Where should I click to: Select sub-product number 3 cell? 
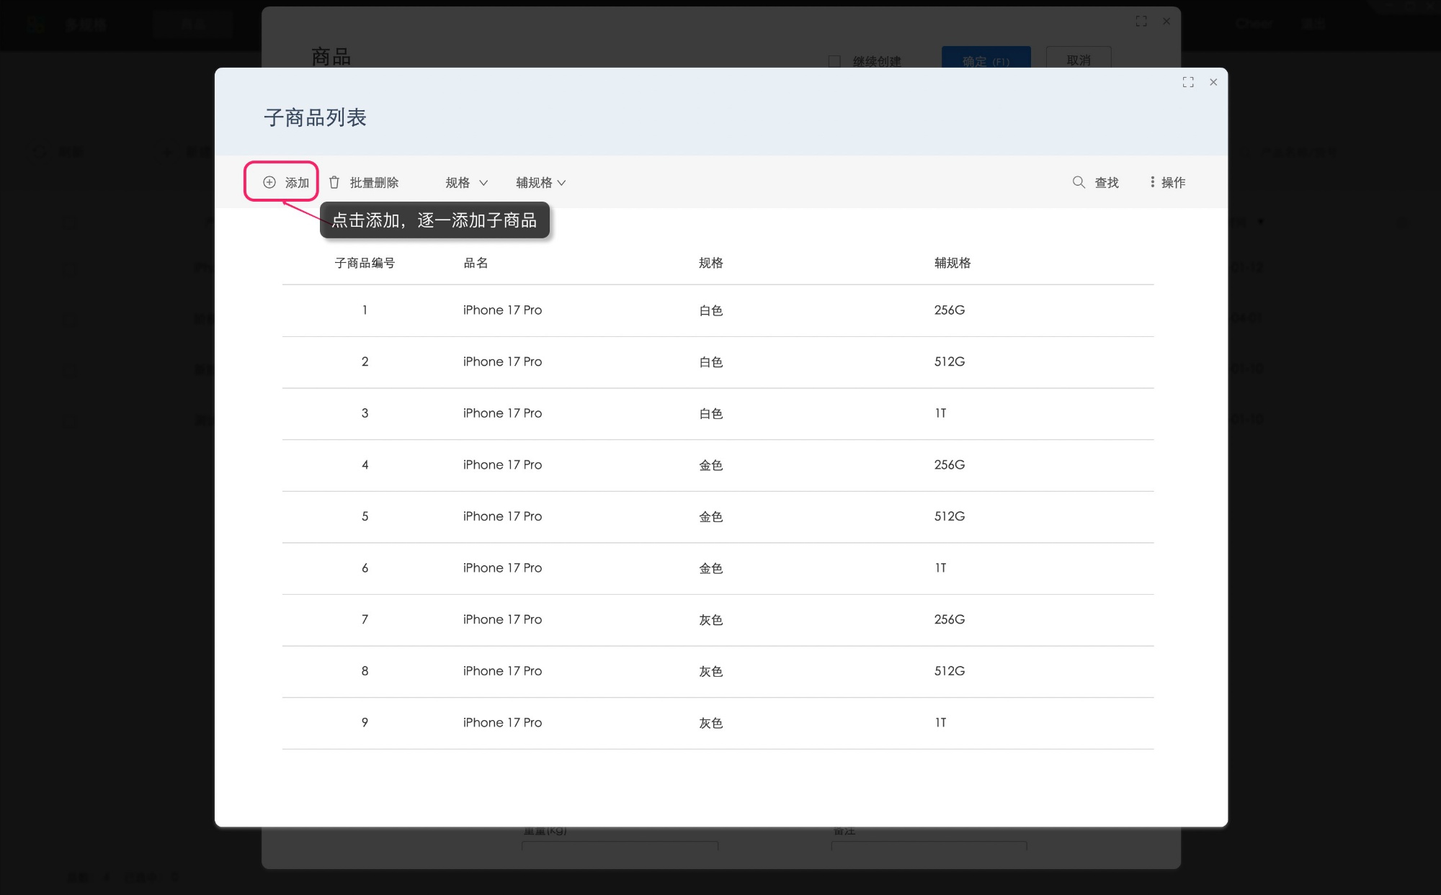click(365, 413)
